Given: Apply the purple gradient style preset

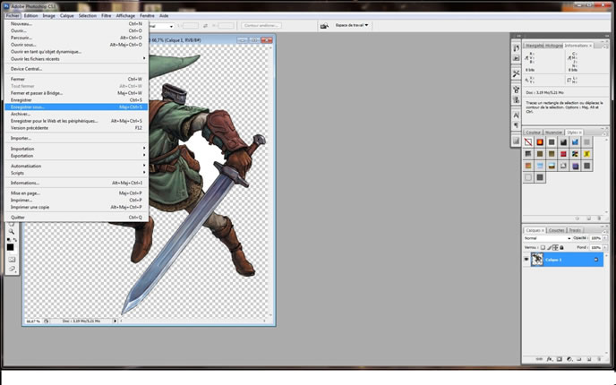Looking at the screenshot, I should point(575,166).
